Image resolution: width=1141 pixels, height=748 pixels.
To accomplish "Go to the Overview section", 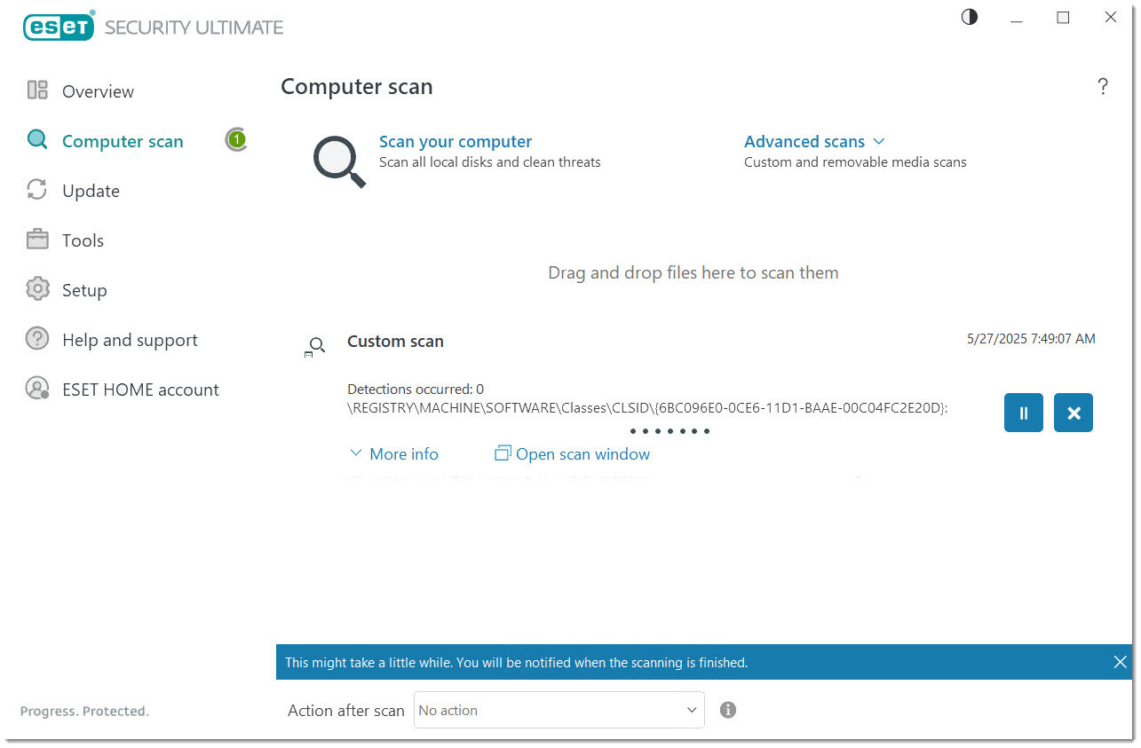I will click(x=98, y=91).
